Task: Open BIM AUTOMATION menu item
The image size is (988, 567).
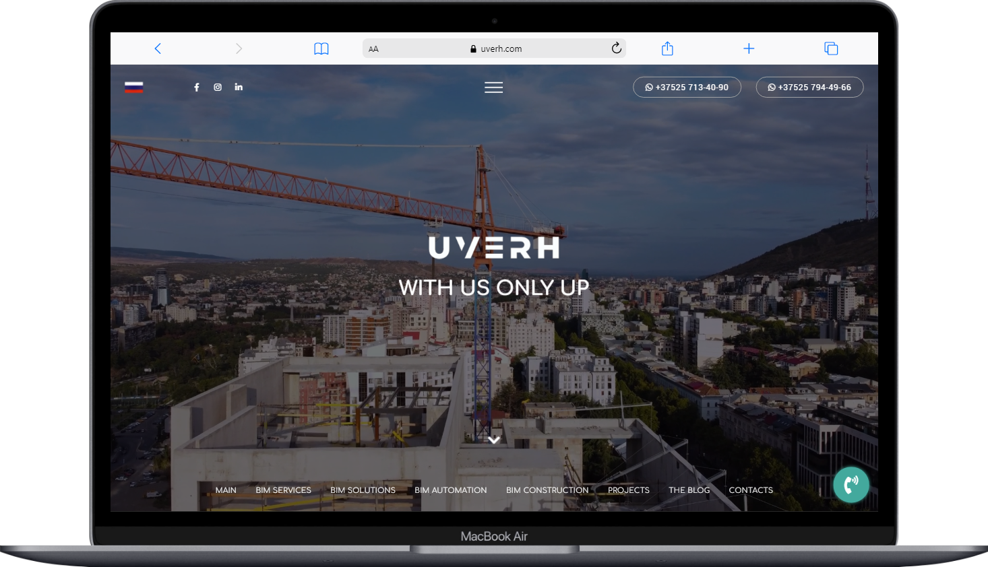Action: tap(451, 490)
